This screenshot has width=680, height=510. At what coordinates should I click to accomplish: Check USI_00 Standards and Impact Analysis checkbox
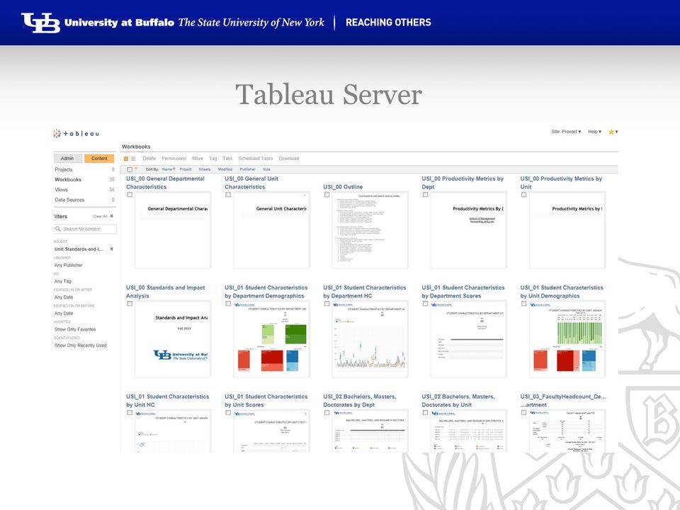[129, 304]
